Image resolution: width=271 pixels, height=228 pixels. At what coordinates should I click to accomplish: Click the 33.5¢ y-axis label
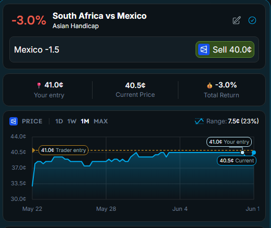point(19,183)
